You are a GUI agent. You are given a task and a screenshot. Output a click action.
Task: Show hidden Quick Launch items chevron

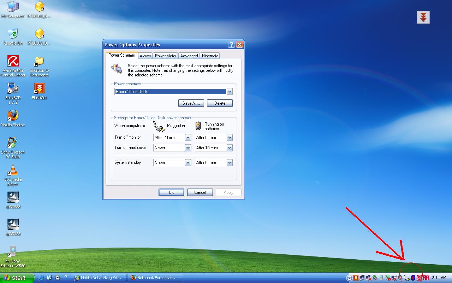66,276
